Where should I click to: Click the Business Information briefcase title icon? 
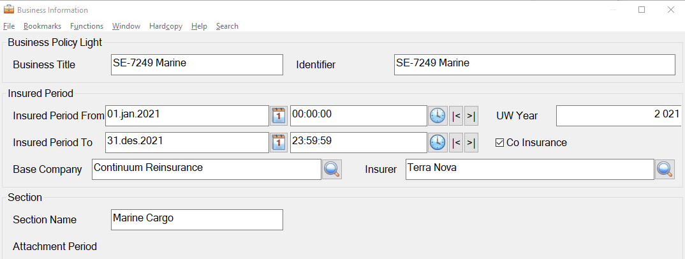pyautogui.click(x=8, y=10)
